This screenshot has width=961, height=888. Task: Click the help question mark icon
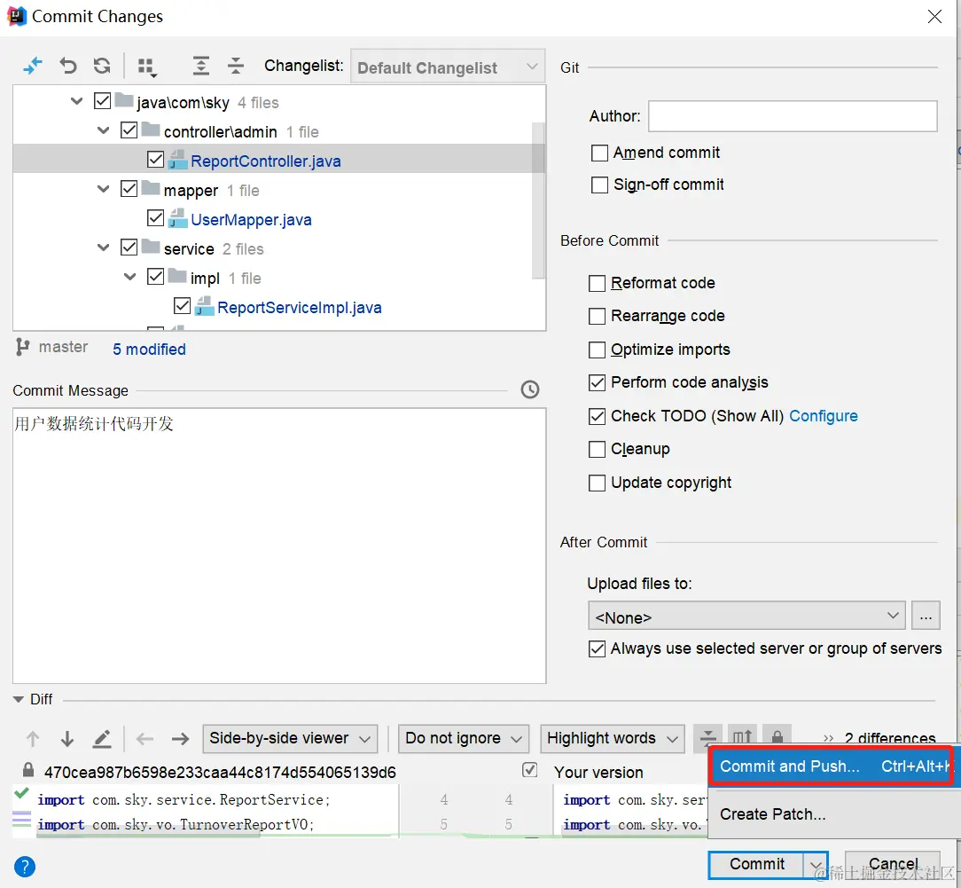25,867
